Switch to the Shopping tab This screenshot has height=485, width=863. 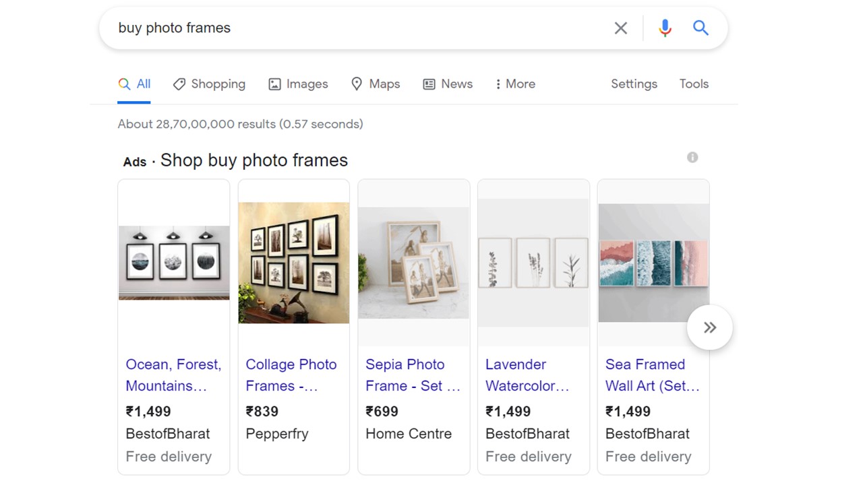(x=209, y=84)
